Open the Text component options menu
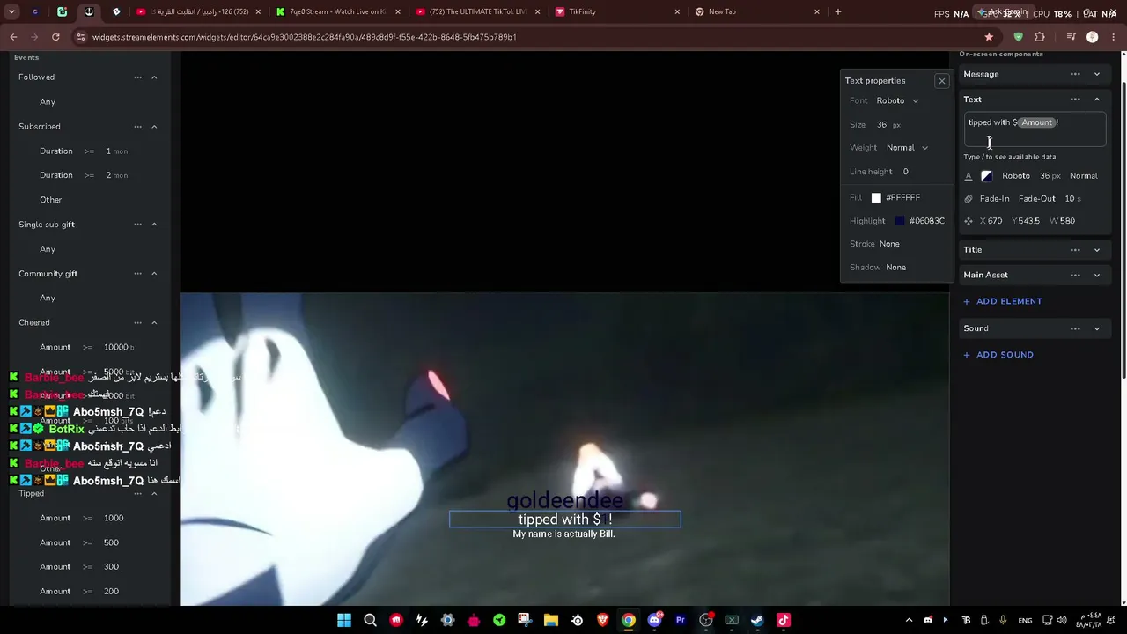This screenshot has width=1127, height=634. 1075,100
